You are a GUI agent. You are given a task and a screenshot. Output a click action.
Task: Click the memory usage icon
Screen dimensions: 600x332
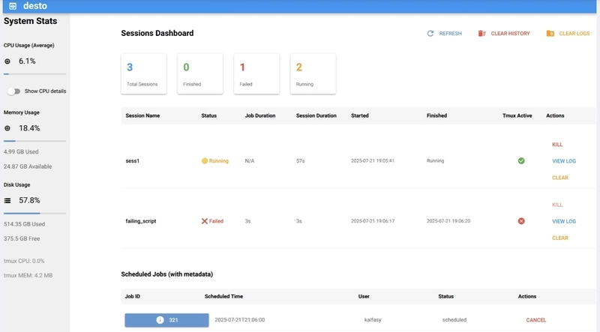tap(7, 129)
